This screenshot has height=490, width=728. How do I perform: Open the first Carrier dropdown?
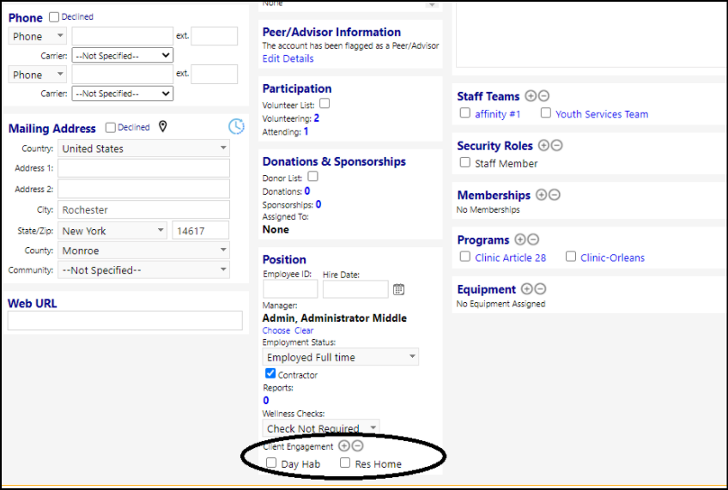(123, 55)
